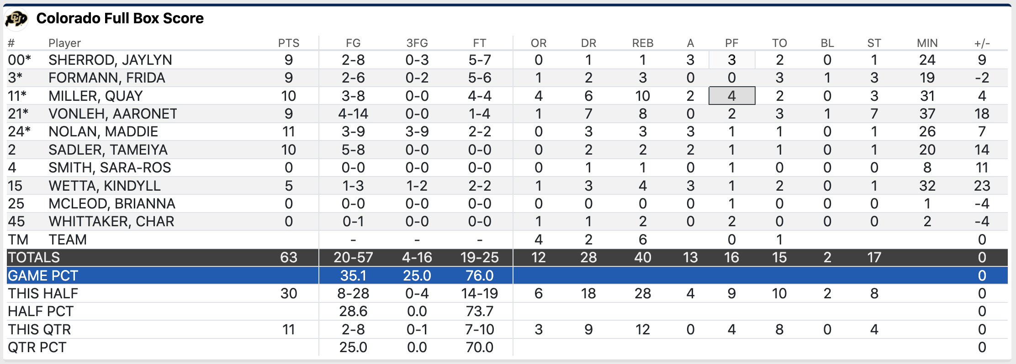This screenshot has width=1016, height=364.
Task: Select the TOTALS row label
Action: point(34,258)
